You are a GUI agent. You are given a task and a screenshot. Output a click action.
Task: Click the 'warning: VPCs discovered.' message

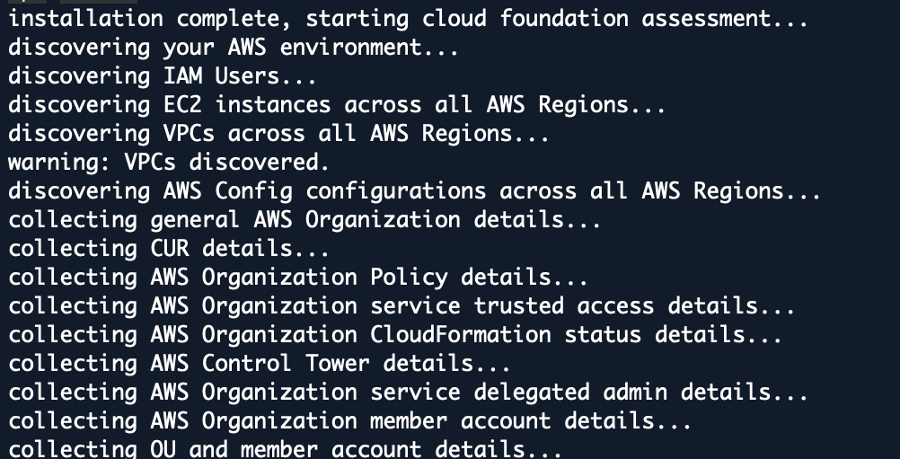click(169, 163)
